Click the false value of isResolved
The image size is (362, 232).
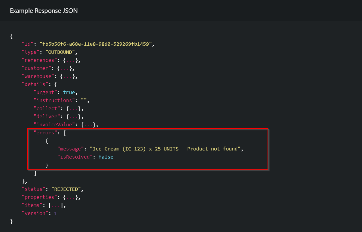coord(106,157)
